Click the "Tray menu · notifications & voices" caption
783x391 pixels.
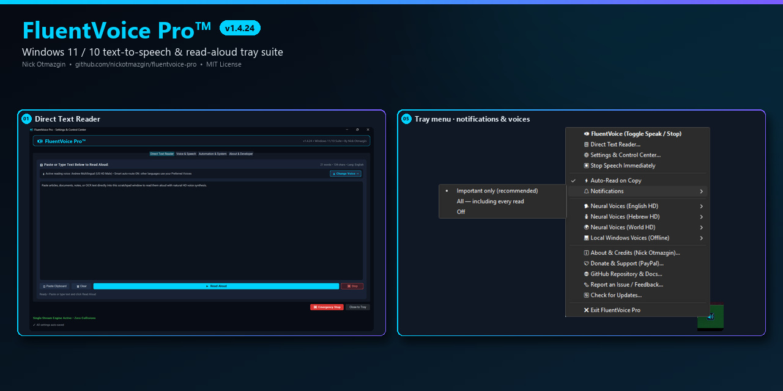click(x=472, y=119)
